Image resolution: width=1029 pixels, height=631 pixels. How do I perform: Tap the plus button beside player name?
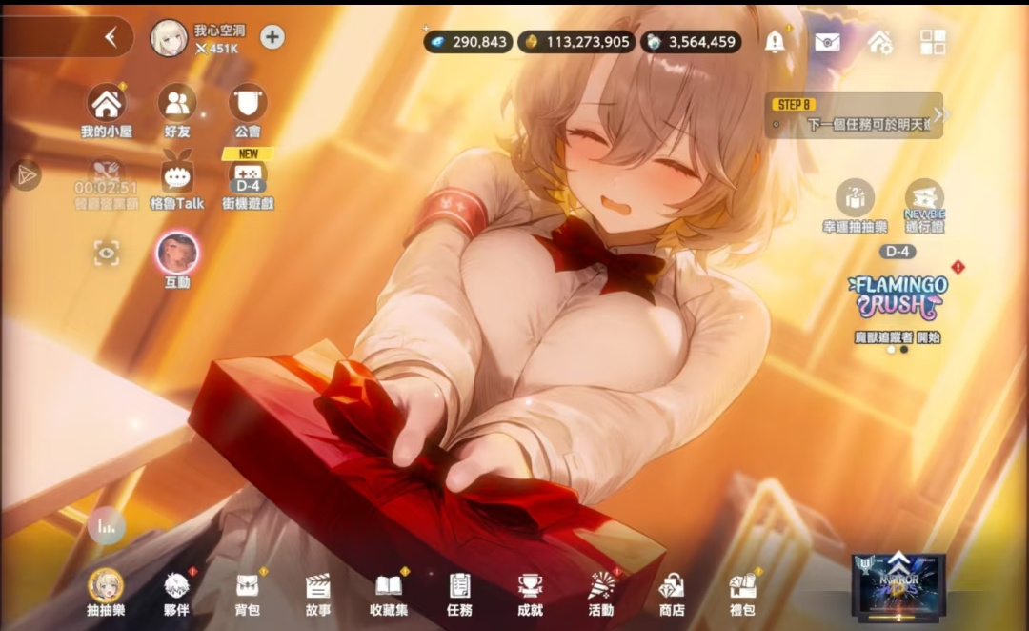[x=272, y=37]
